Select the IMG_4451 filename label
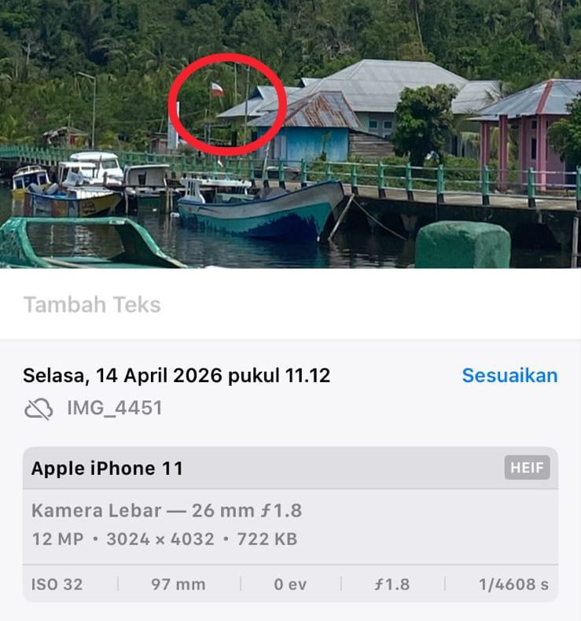 pos(115,408)
